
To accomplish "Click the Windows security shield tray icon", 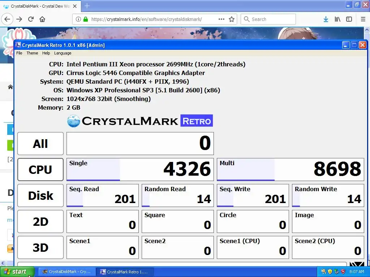I will point(330,272).
